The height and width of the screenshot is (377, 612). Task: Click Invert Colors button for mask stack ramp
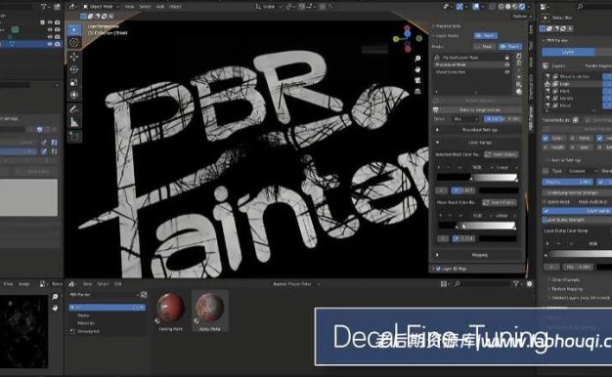[500, 202]
